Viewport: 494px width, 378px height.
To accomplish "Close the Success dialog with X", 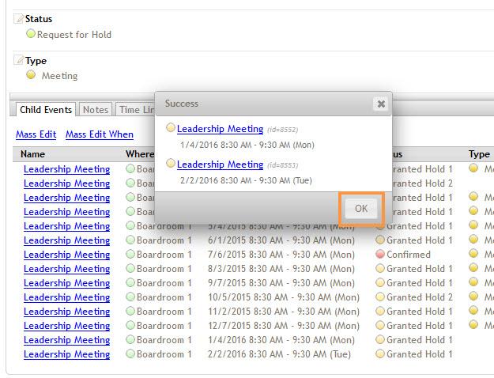I will point(381,104).
